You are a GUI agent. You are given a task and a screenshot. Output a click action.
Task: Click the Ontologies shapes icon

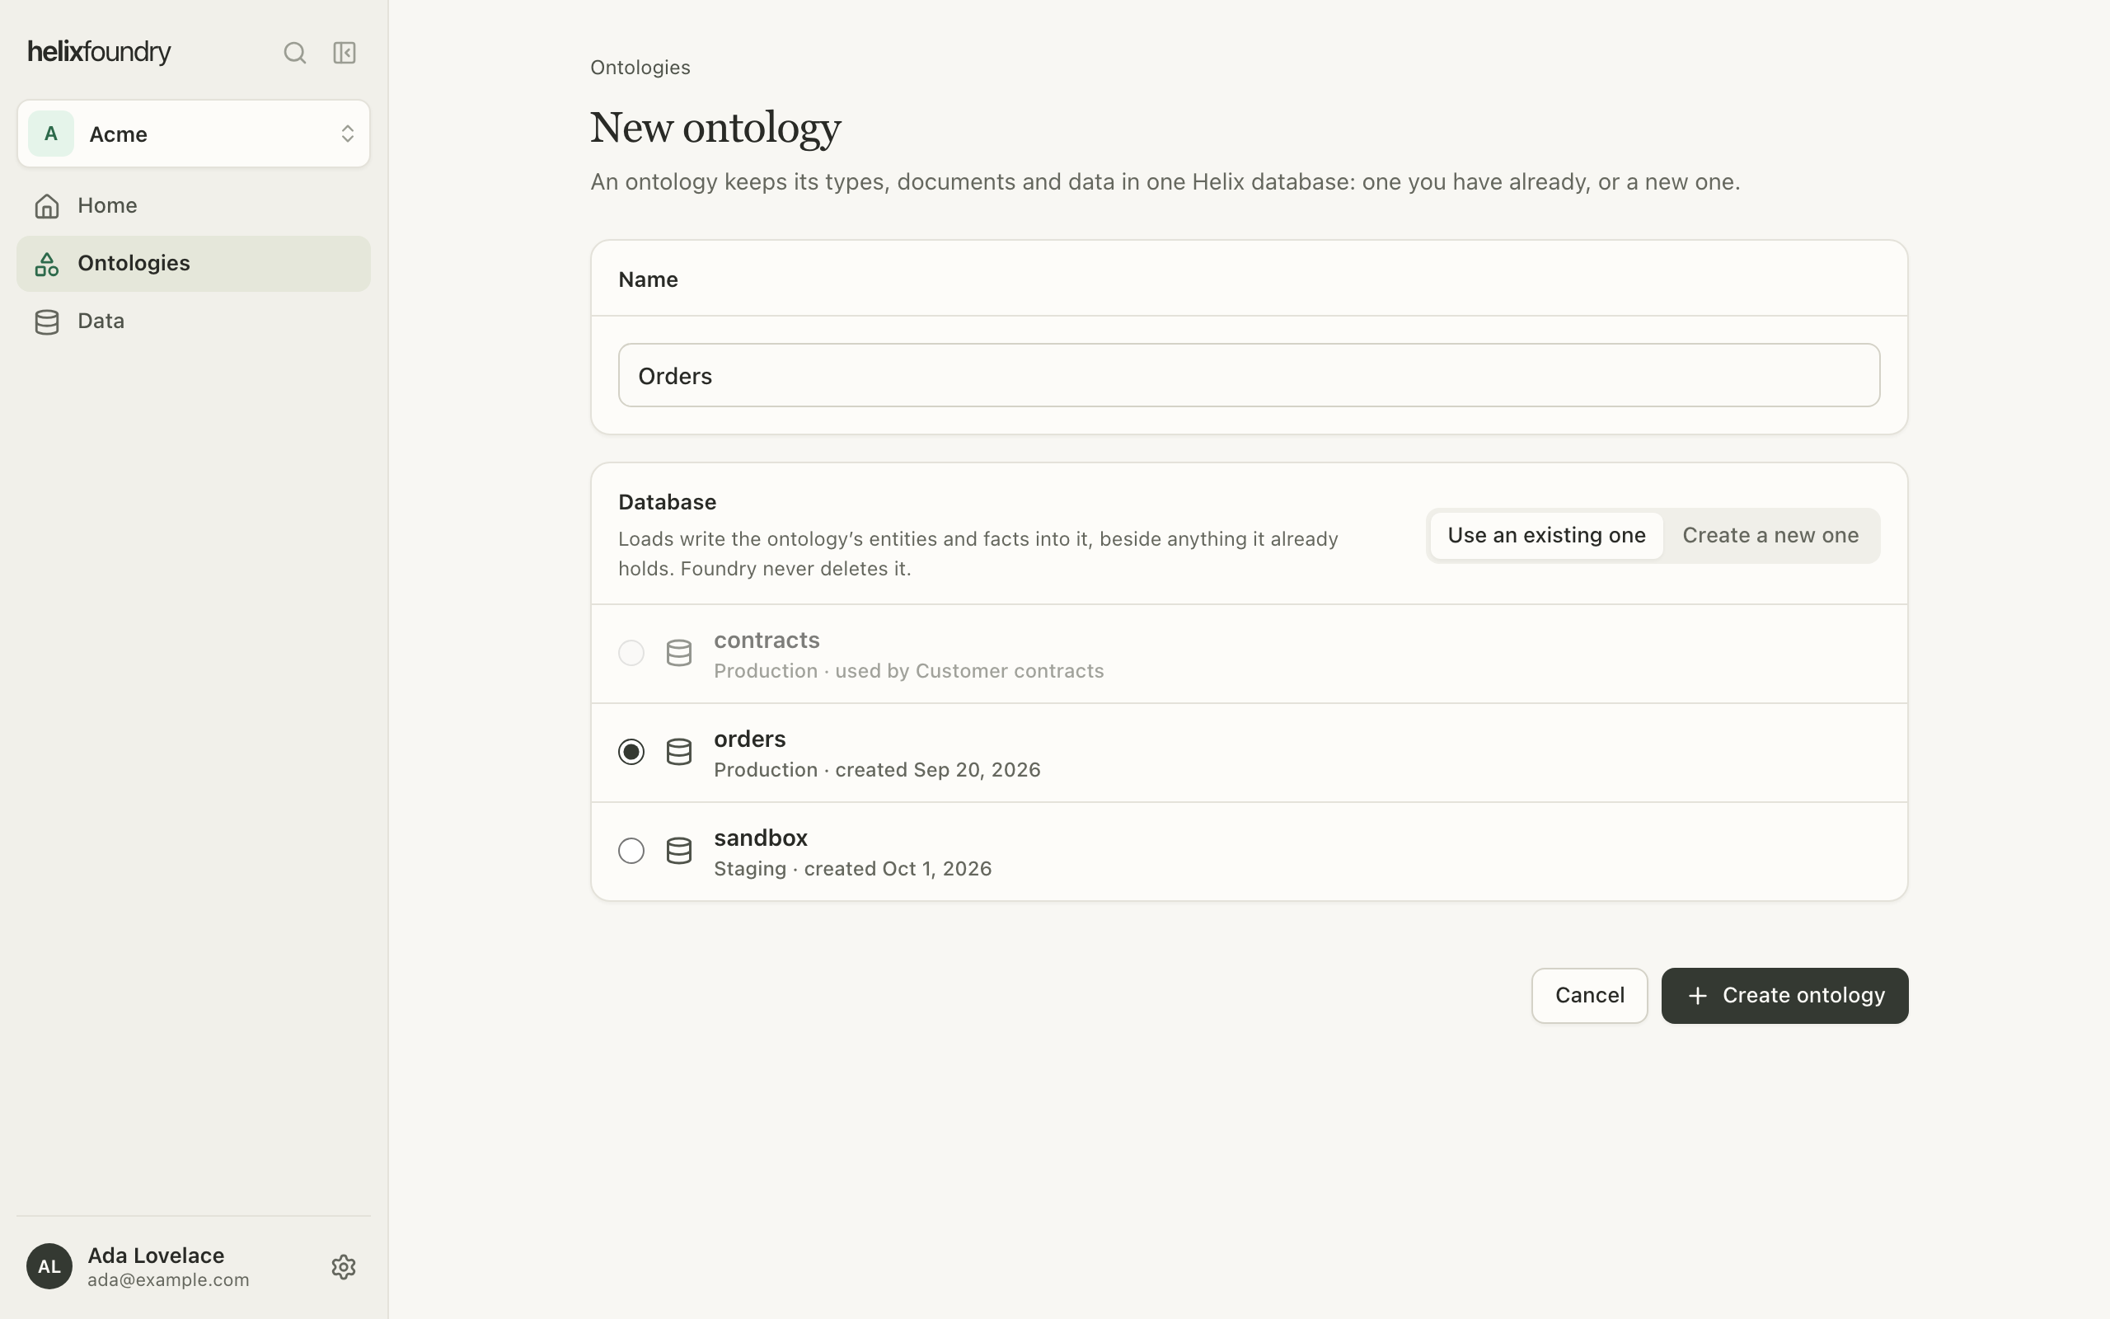coord(47,264)
